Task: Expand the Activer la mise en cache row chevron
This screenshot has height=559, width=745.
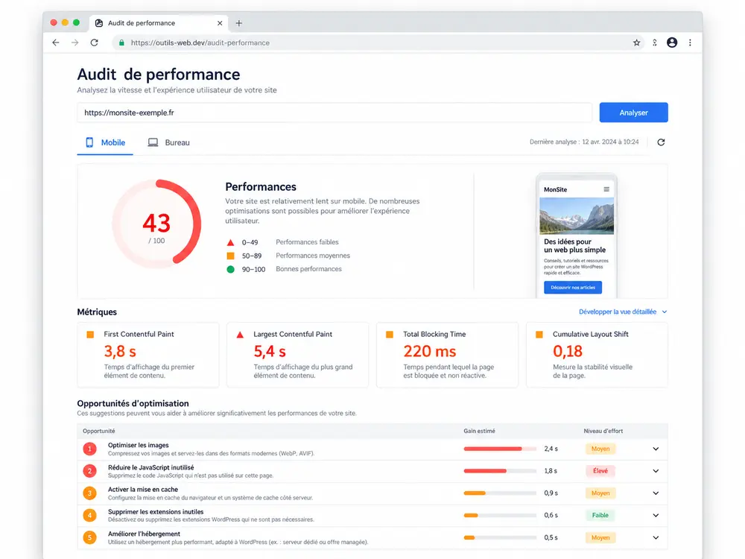Action: pyautogui.click(x=656, y=493)
